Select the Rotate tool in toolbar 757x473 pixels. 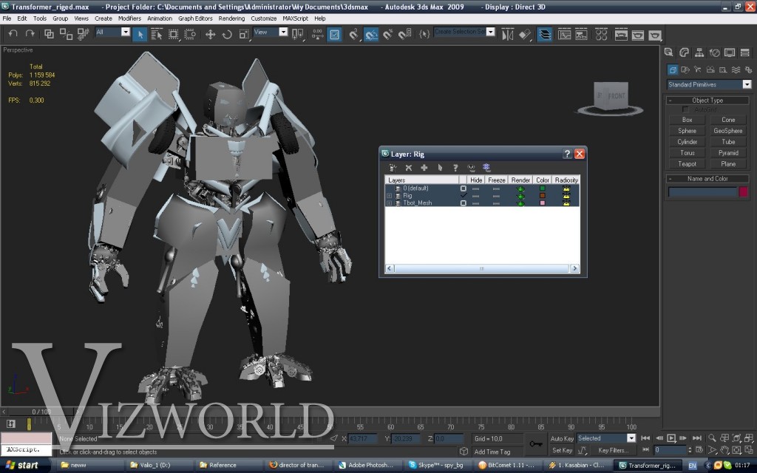tap(227, 34)
